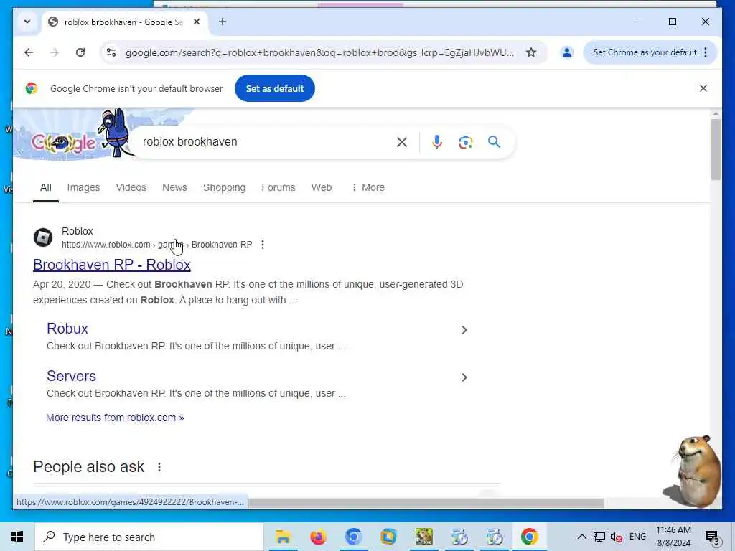The height and width of the screenshot is (551, 735).
Task: Clear the search box text
Action: 402,142
